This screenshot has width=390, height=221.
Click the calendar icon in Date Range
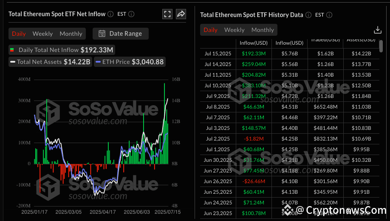(102, 34)
